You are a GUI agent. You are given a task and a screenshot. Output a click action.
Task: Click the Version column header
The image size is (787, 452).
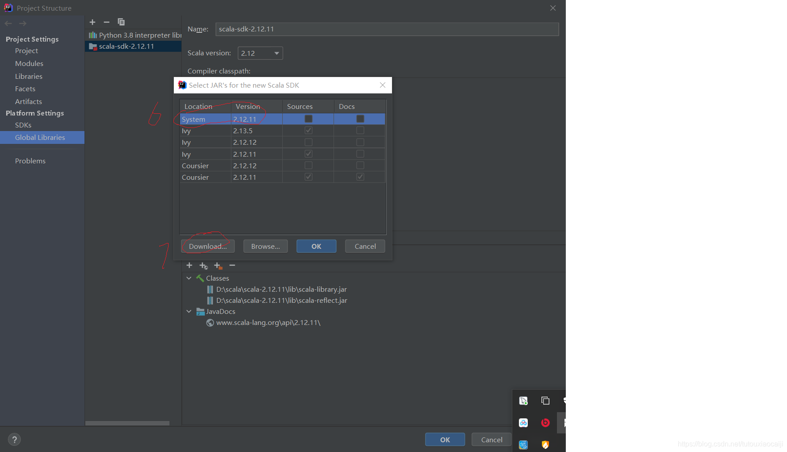click(257, 106)
